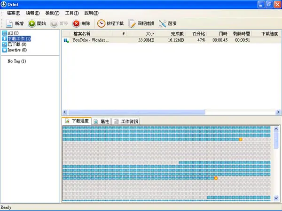The image size is (282, 211).
Task: Click the 00:00:51 remaining time cell
Action: [x=243, y=40]
